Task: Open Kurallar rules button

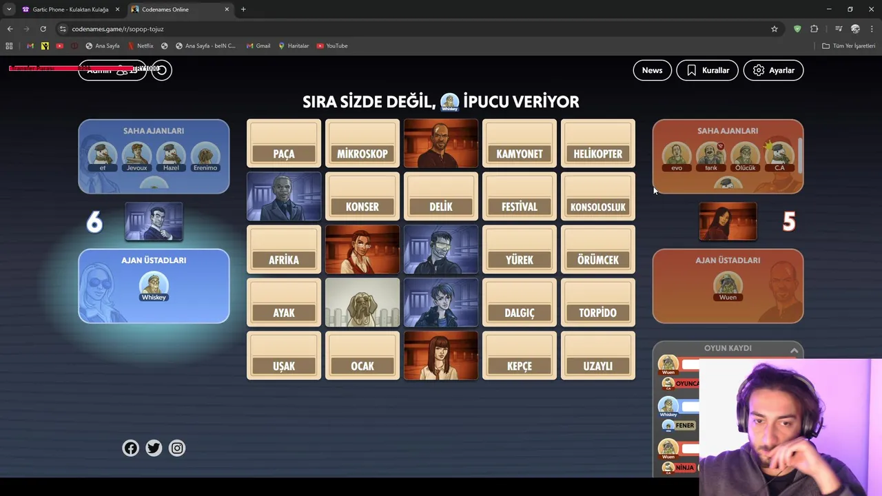Action: (x=707, y=70)
